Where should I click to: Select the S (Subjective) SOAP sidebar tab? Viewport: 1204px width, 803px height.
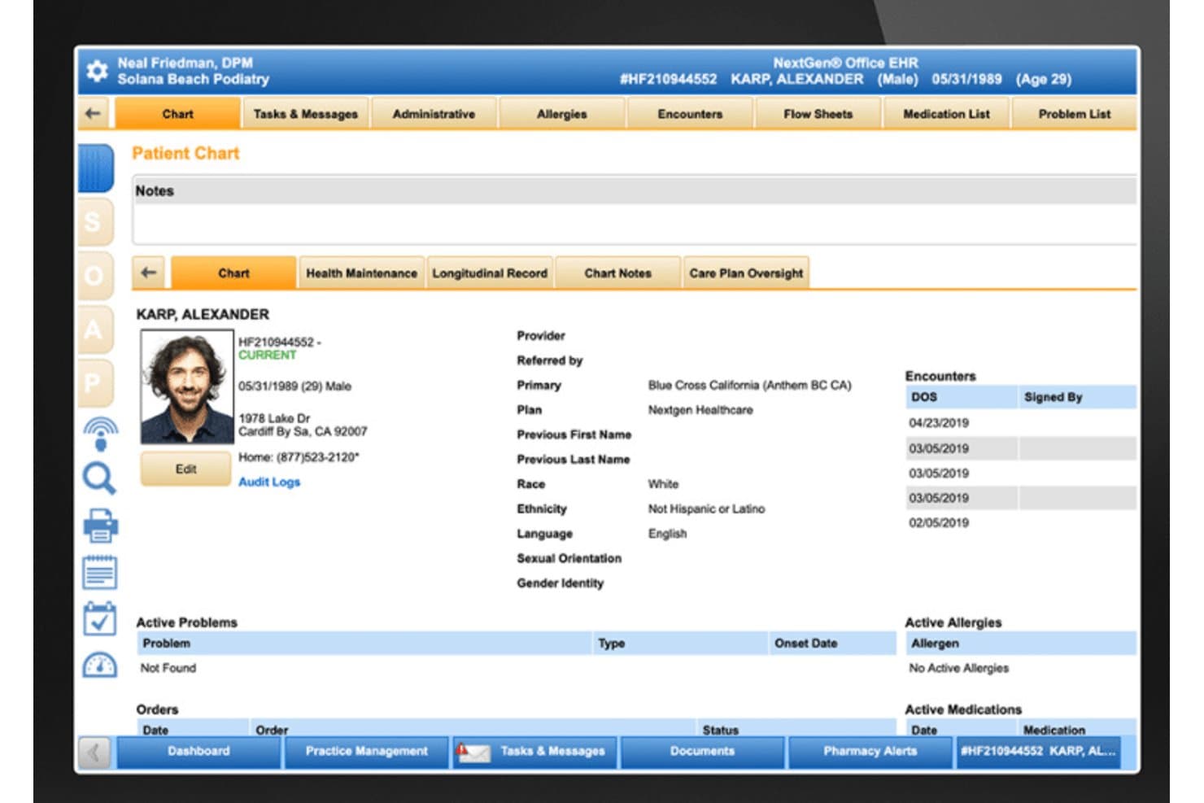point(94,221)
